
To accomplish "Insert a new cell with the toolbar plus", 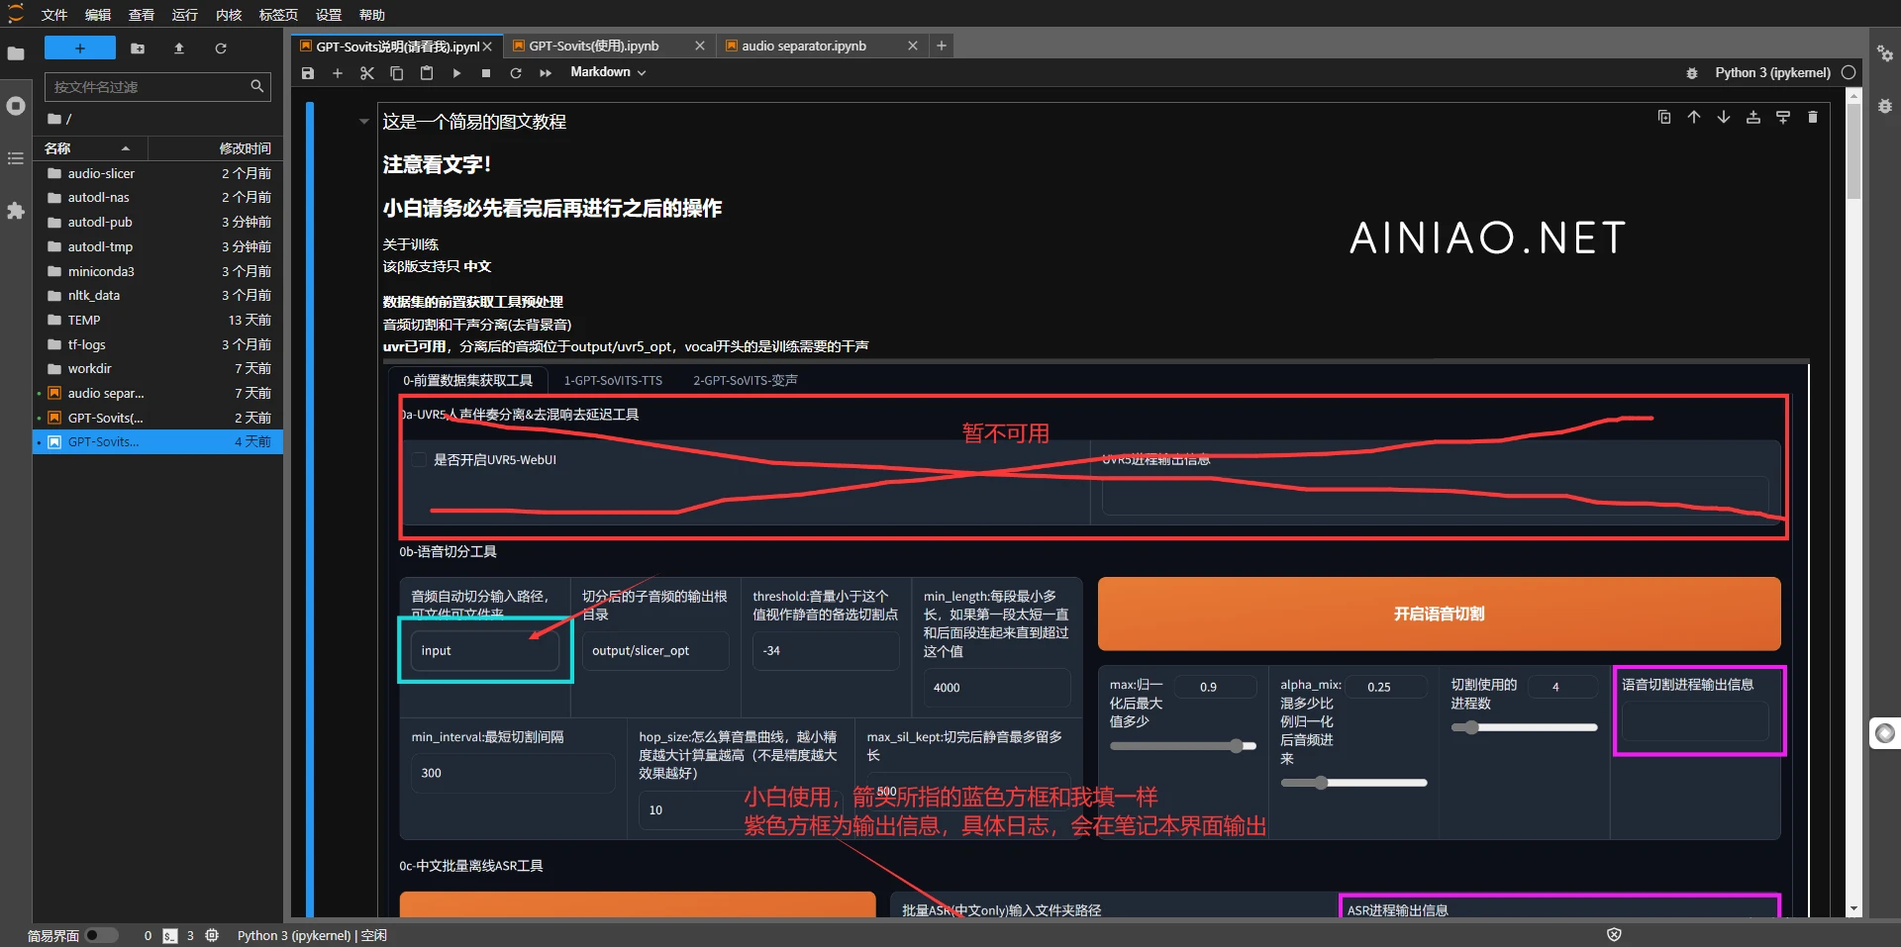I will coord(338,73).
